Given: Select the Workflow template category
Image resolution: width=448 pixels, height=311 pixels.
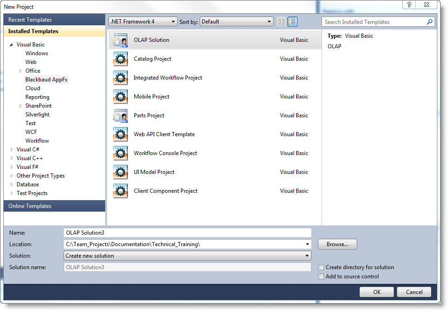Looking at the screenshot, I should click(37, 141).
